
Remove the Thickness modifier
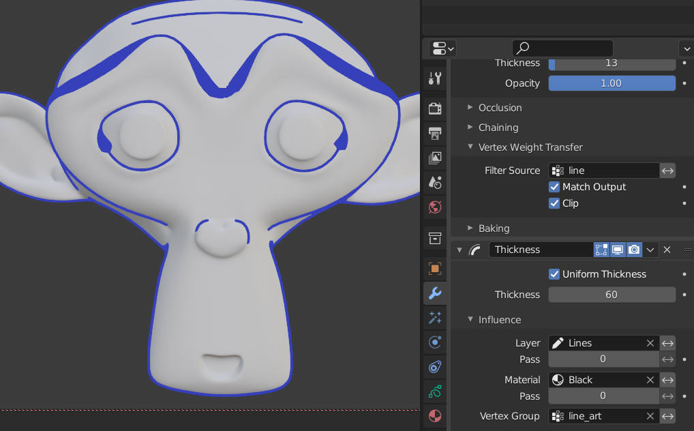click(667, 250)
